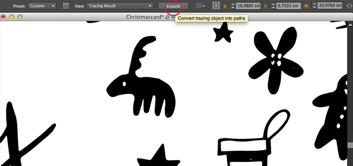Click the Preset: label text

(20, 6)
